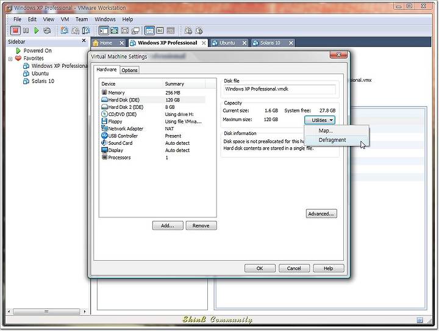Open the View menu
Viewport: 439px width, 331px height.
[x=49, y=20]
